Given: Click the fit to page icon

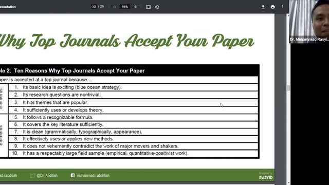Looking at the screenshot, I should click(149, 7).
